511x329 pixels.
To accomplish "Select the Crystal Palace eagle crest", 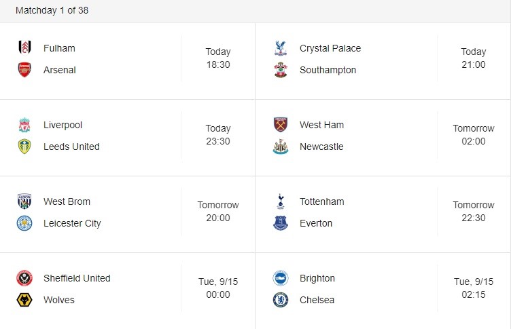I will click(281, 48).
